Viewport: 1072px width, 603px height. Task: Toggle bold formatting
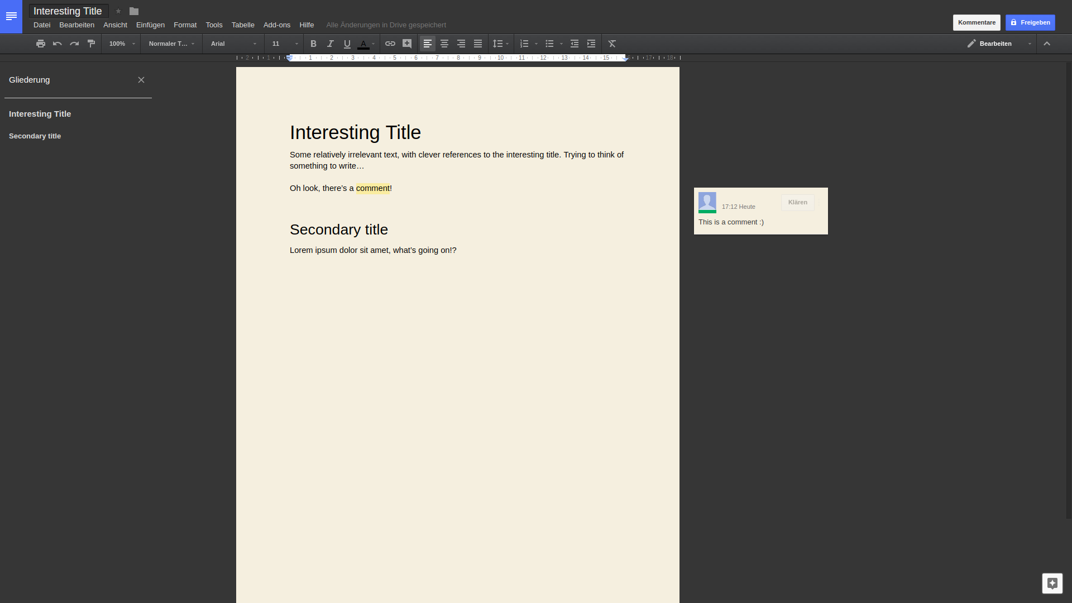(313, 44)
